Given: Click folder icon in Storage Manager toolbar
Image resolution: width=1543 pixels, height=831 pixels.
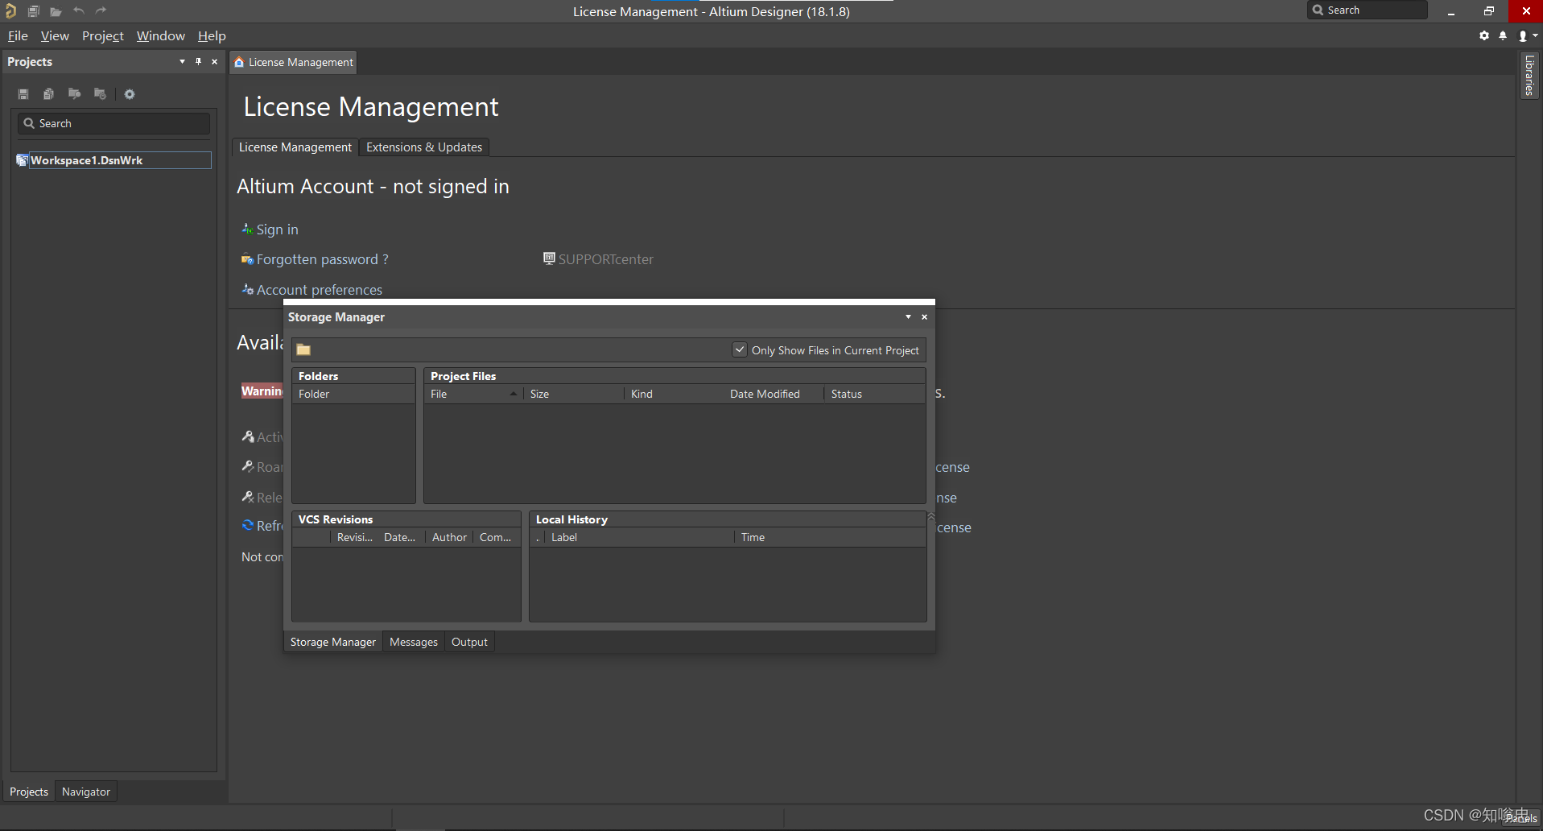Looking at the screenshot, I should 303,349.
